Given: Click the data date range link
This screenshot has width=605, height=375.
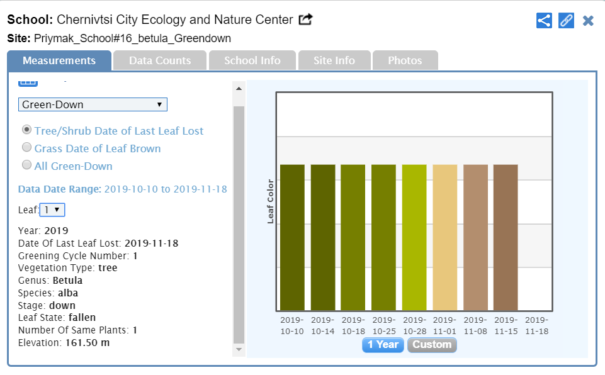Looking at the screenshot, I should 165,189.
